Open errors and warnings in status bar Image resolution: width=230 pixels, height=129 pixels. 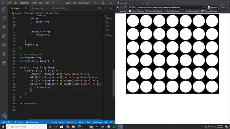[7, 122]
